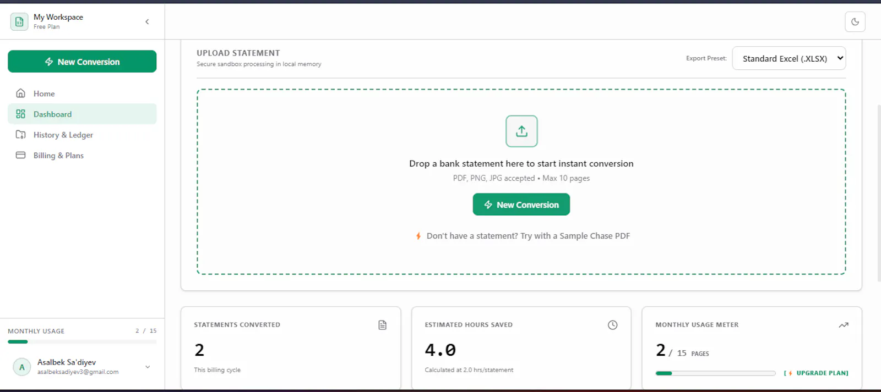Collapse the sidebar with the chevron arrow
This screenshot has height=392, width=881.
(147, 21)
